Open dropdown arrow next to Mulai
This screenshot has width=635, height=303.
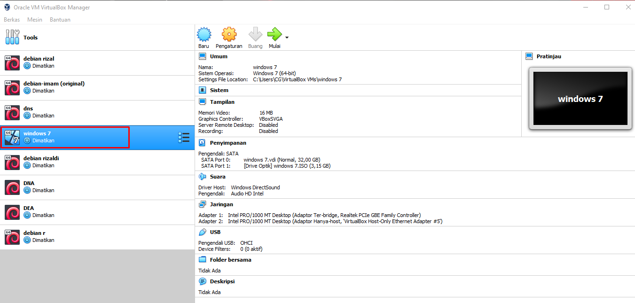(x=287, y=37)
